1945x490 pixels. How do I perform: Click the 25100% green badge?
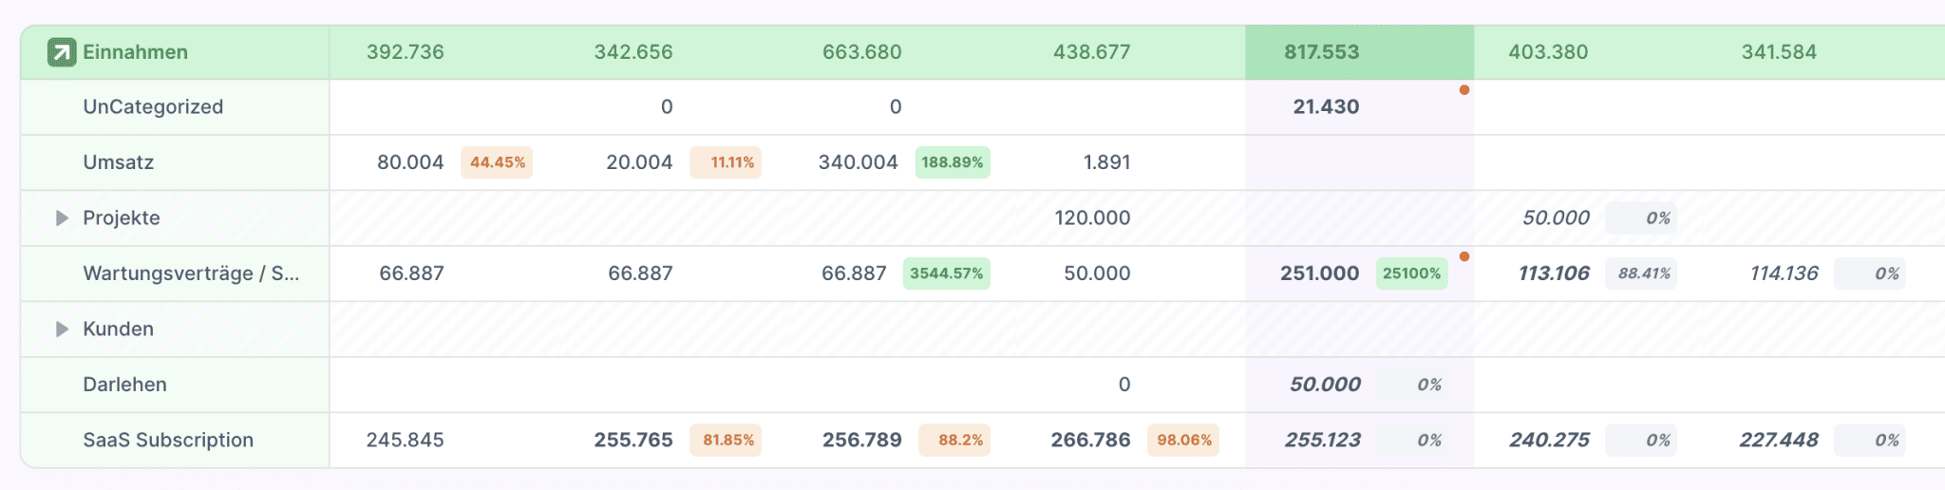click(1411, 273)
